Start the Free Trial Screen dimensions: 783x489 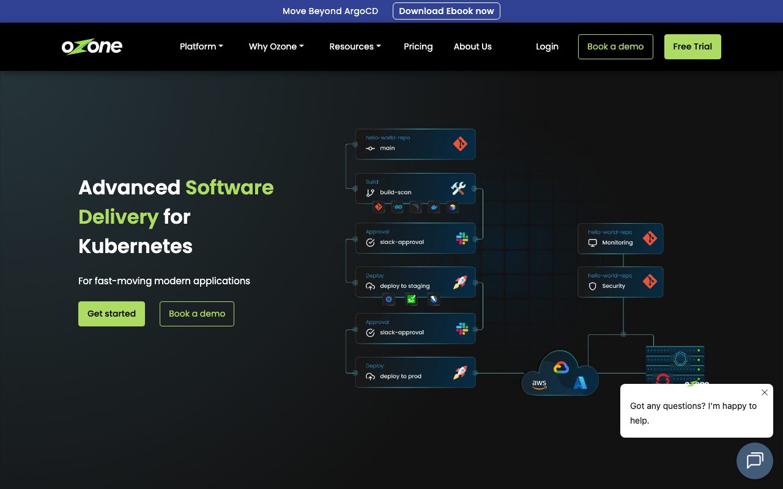pyautogui.click(x=692, y=46)
